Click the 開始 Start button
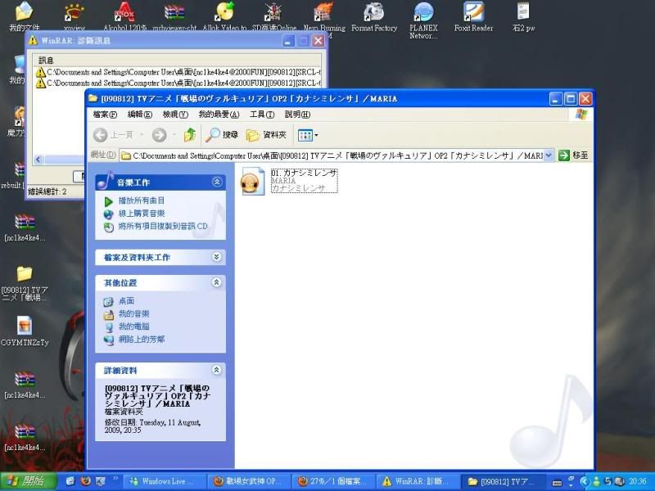 pyautogui.click(x=29, y=481)
